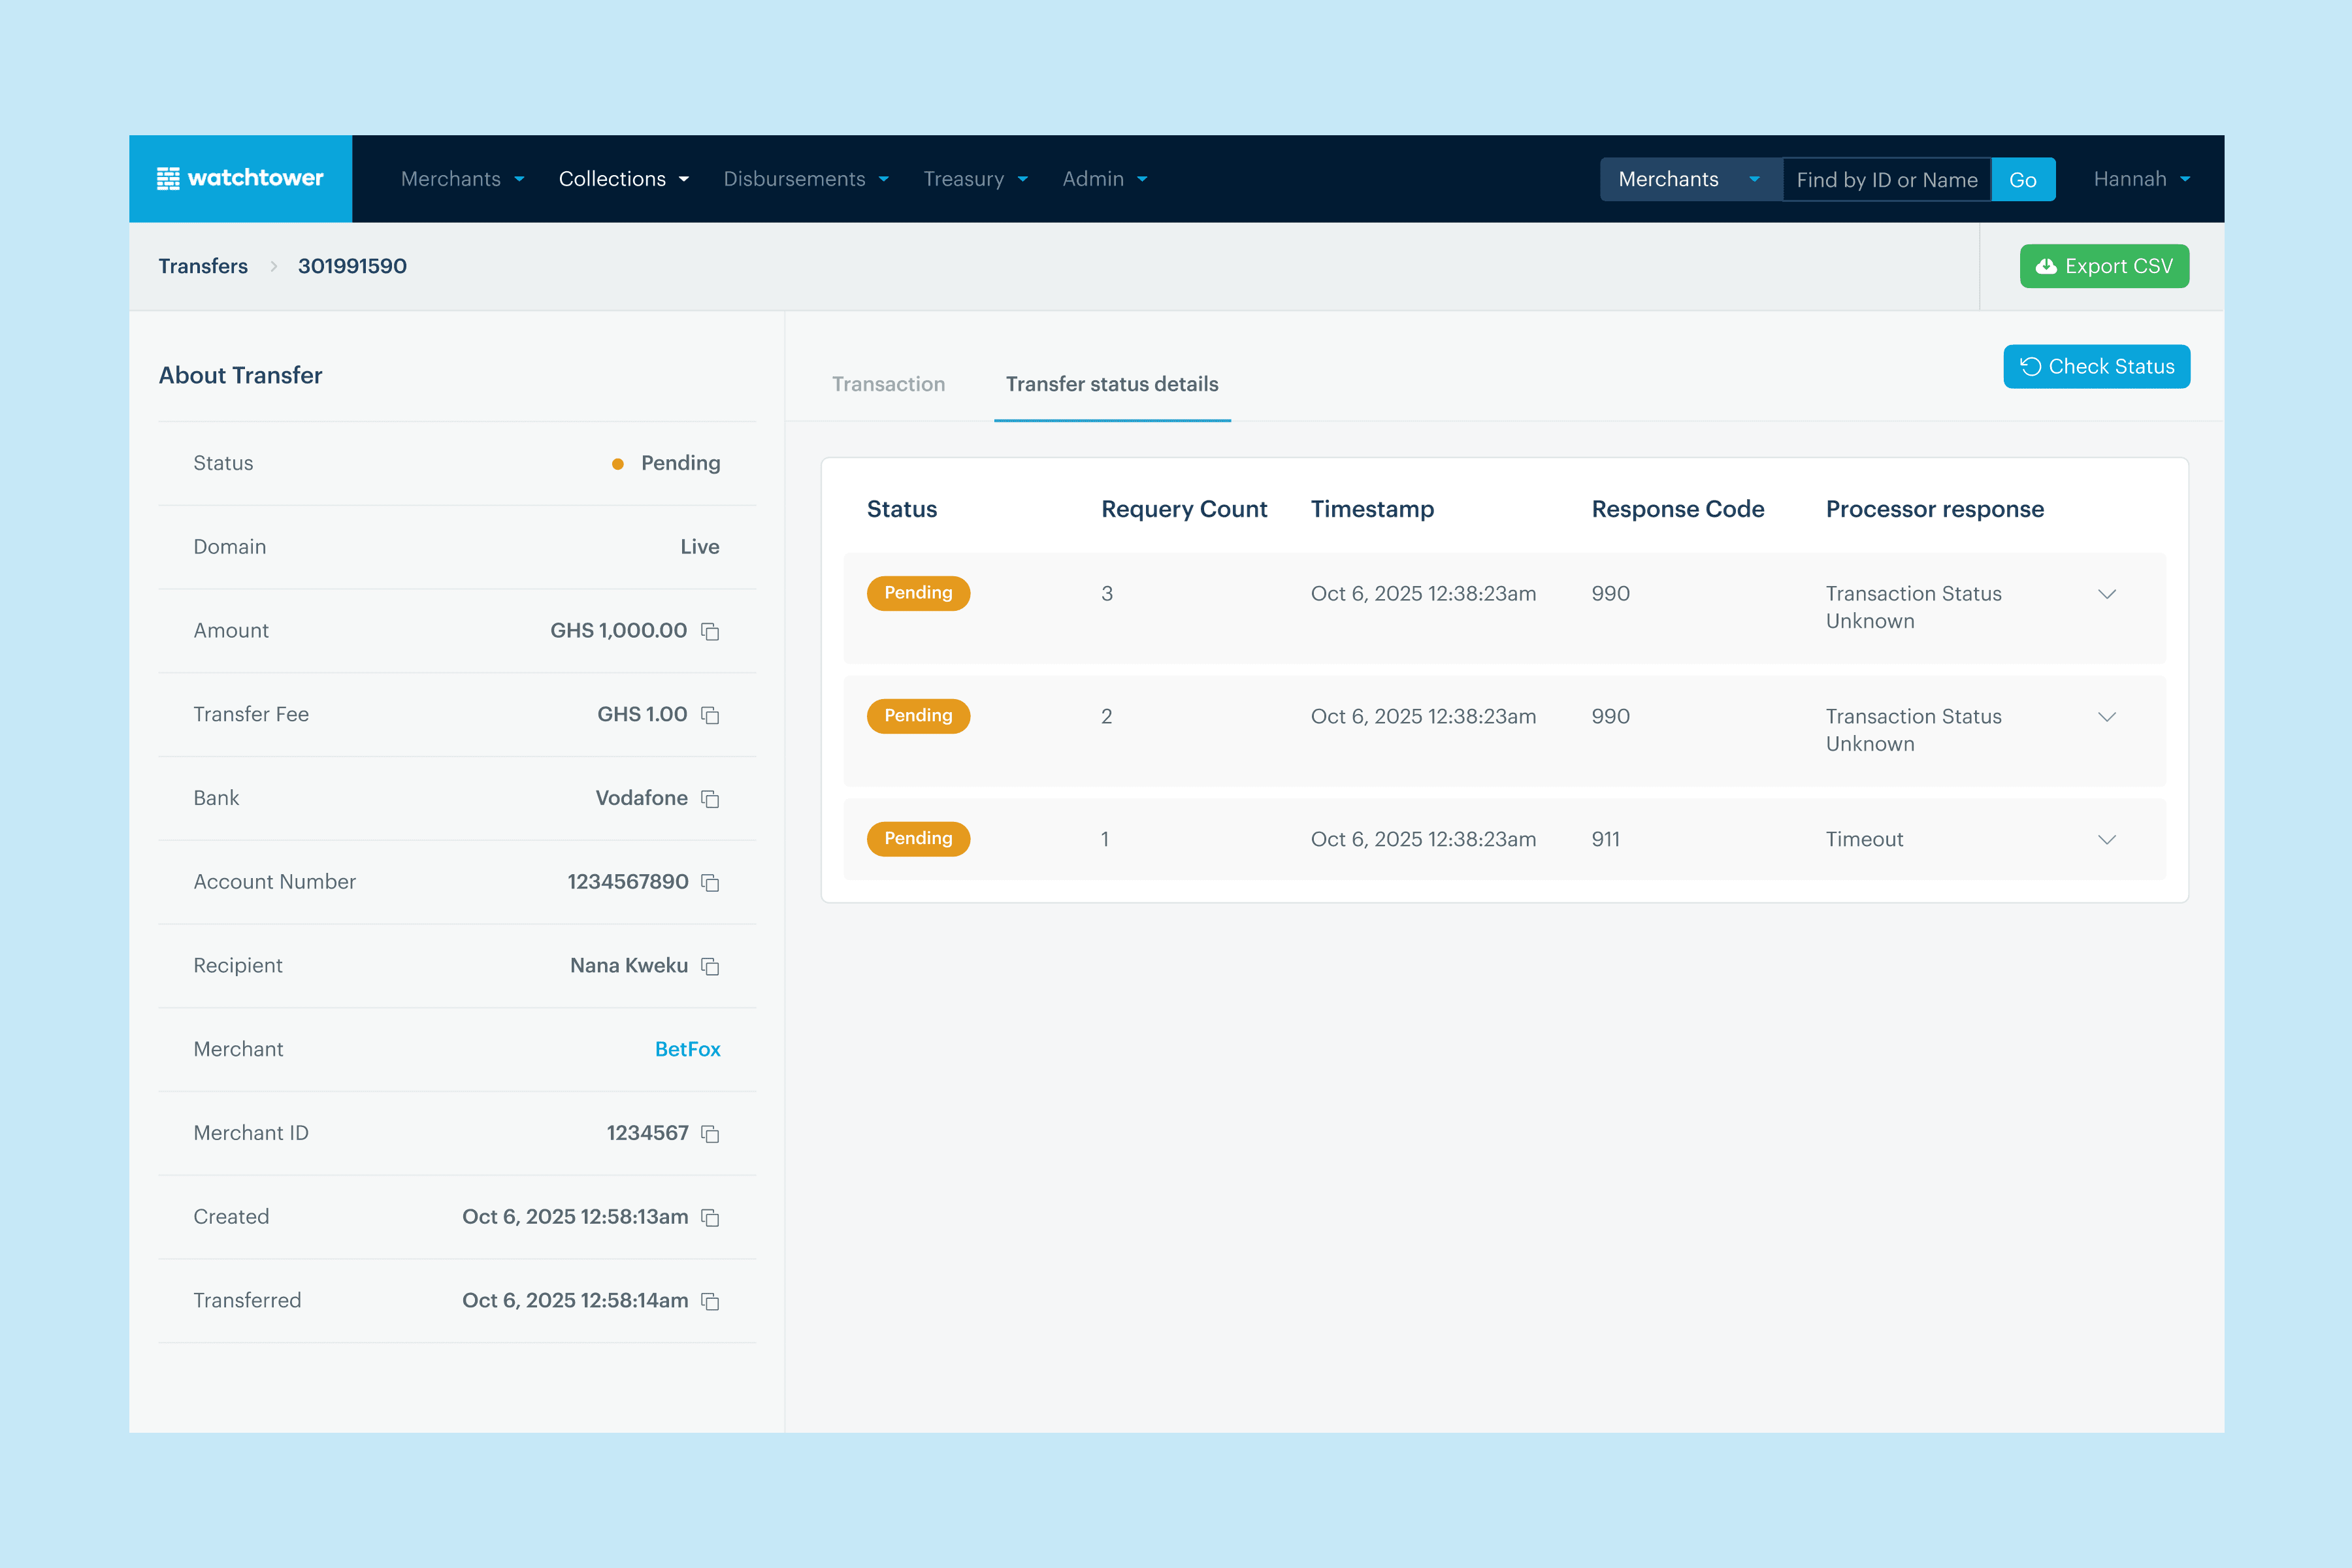Open the Collections menu
This screenshot has width=2352, height=1568.
coord(623,179)
